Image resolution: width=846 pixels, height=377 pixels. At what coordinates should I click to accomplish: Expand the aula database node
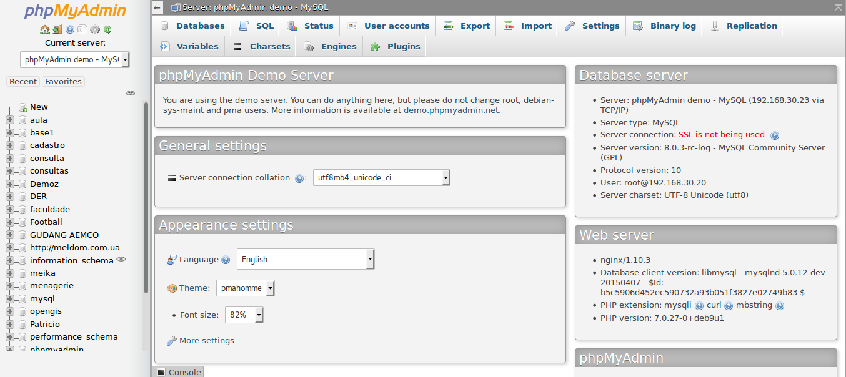(x=9, y=120)
